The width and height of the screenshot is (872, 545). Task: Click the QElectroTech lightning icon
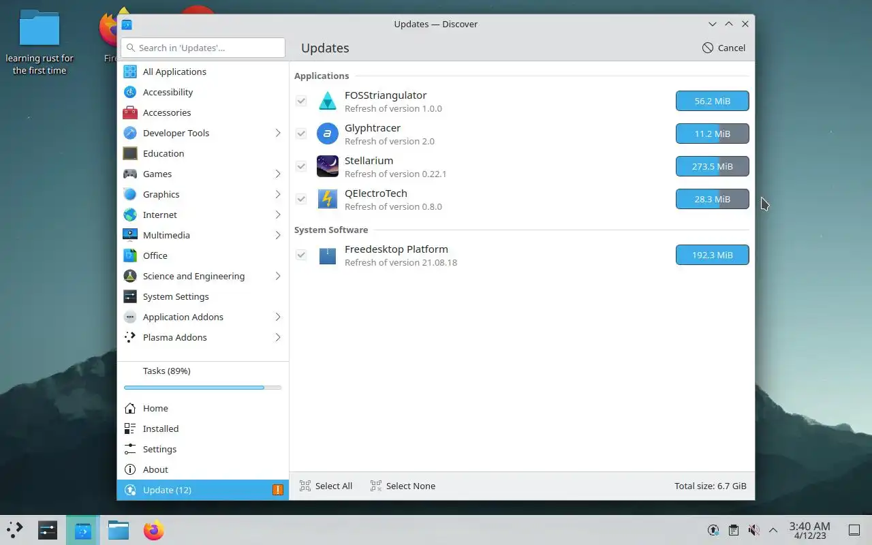click(328, 199)
